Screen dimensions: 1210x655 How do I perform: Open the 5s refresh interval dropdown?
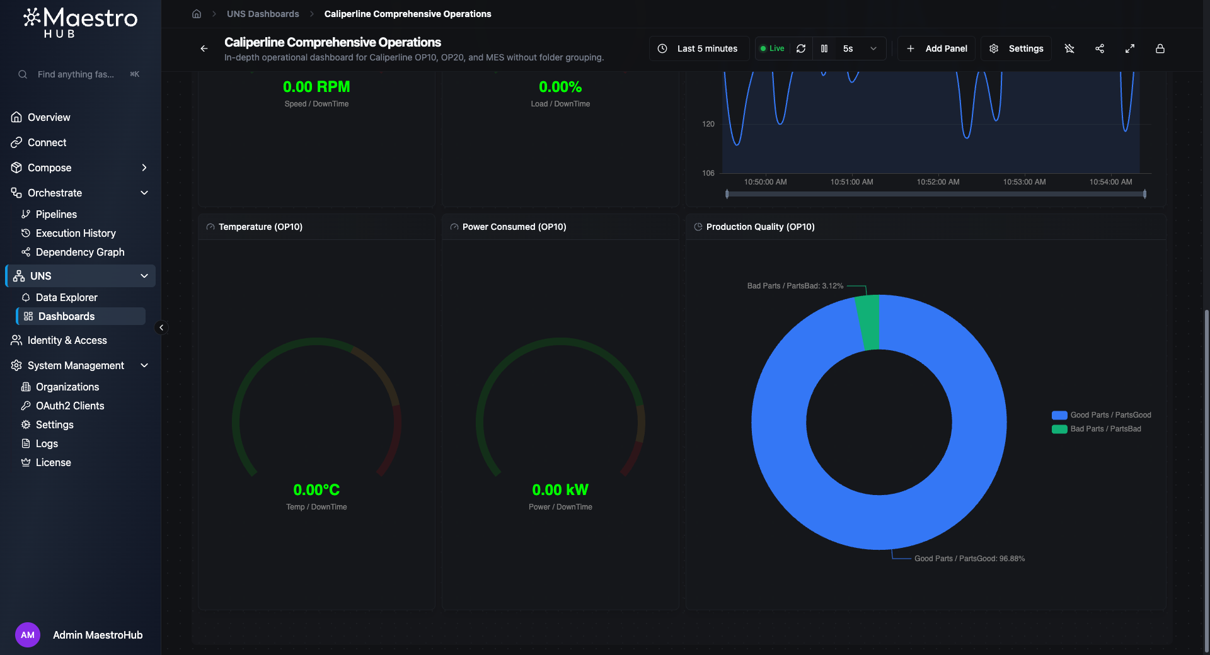[873, 48]
